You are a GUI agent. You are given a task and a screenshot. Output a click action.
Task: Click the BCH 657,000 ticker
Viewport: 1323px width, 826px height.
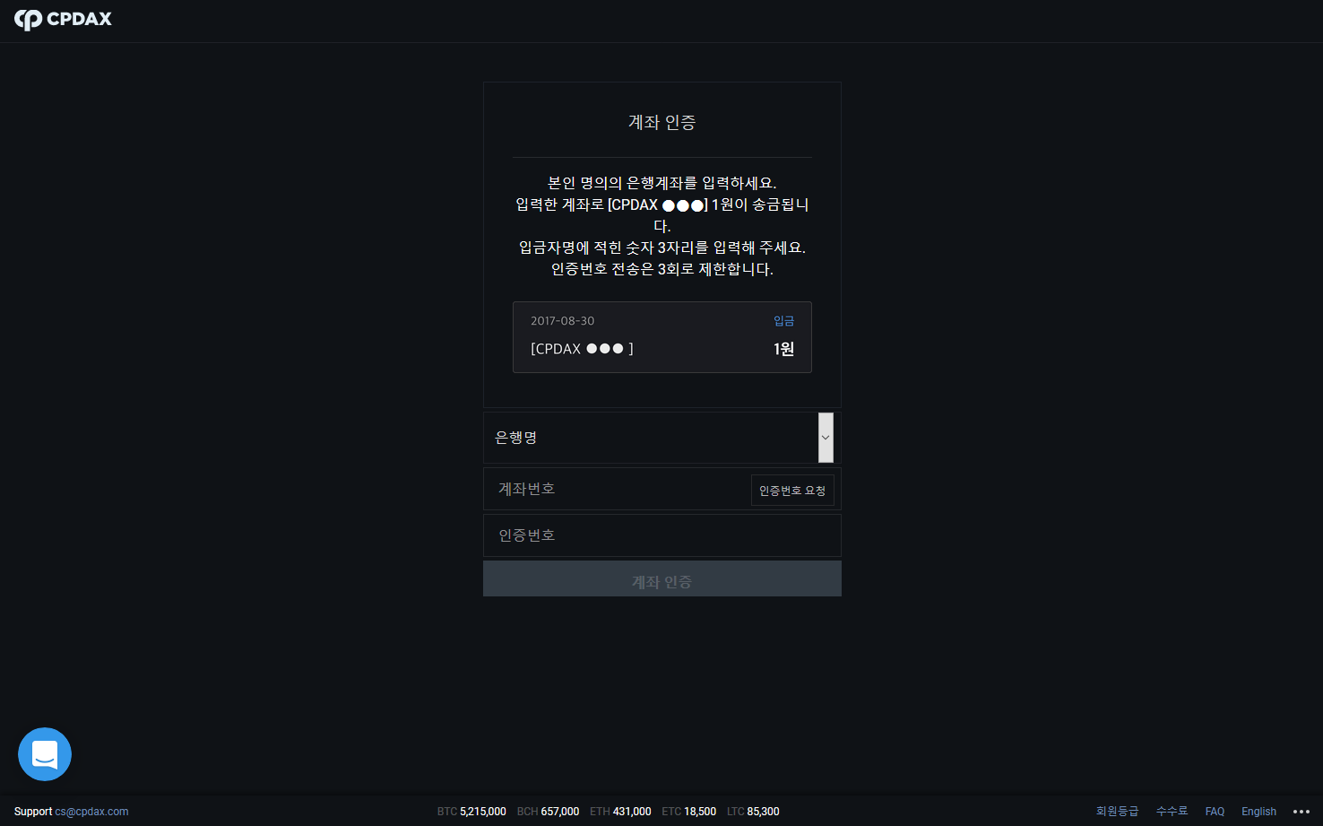[x=548, y=812]
